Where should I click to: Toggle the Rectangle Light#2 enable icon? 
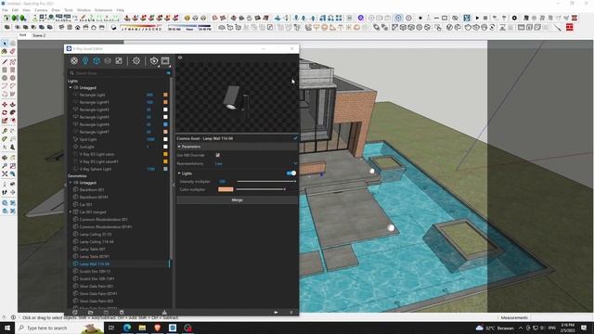click(75, 109)
